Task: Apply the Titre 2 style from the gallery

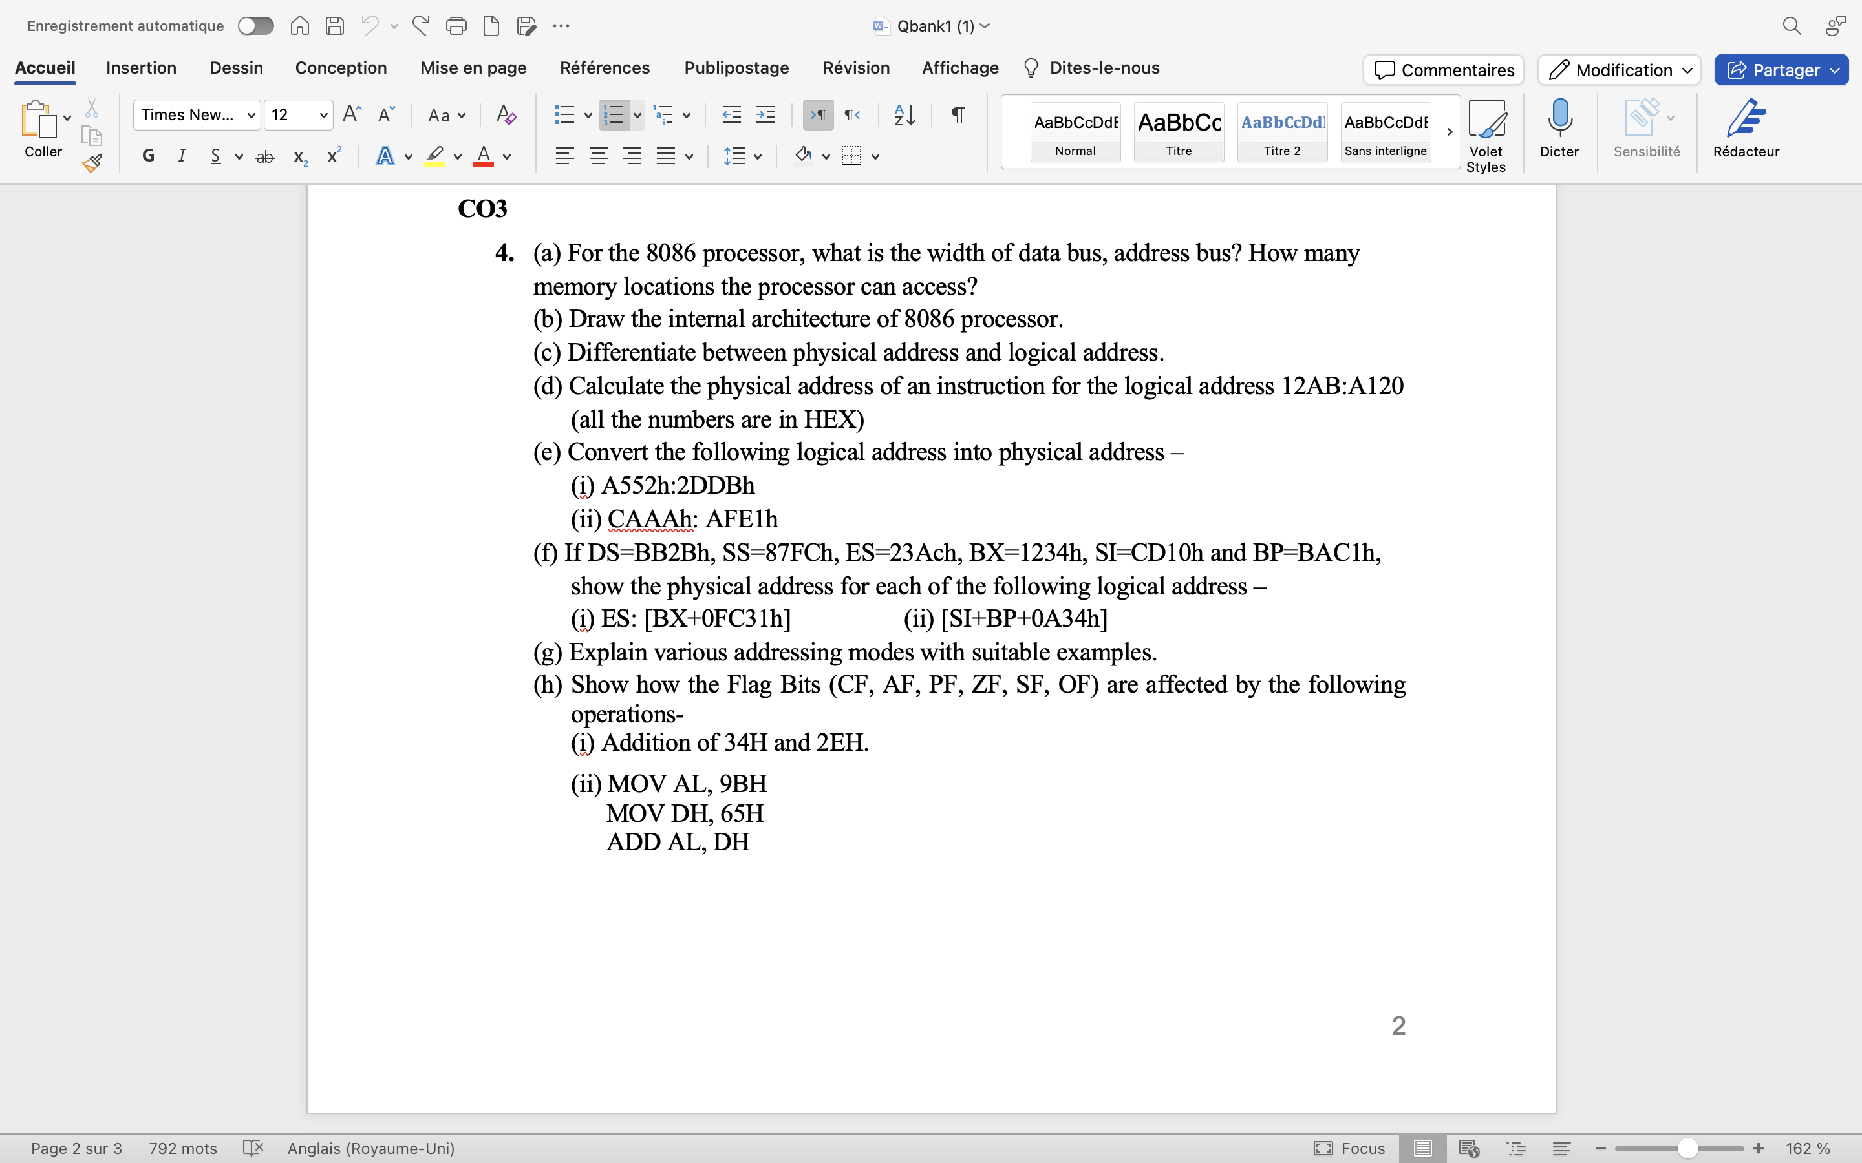Action: tap(1281, 131)
